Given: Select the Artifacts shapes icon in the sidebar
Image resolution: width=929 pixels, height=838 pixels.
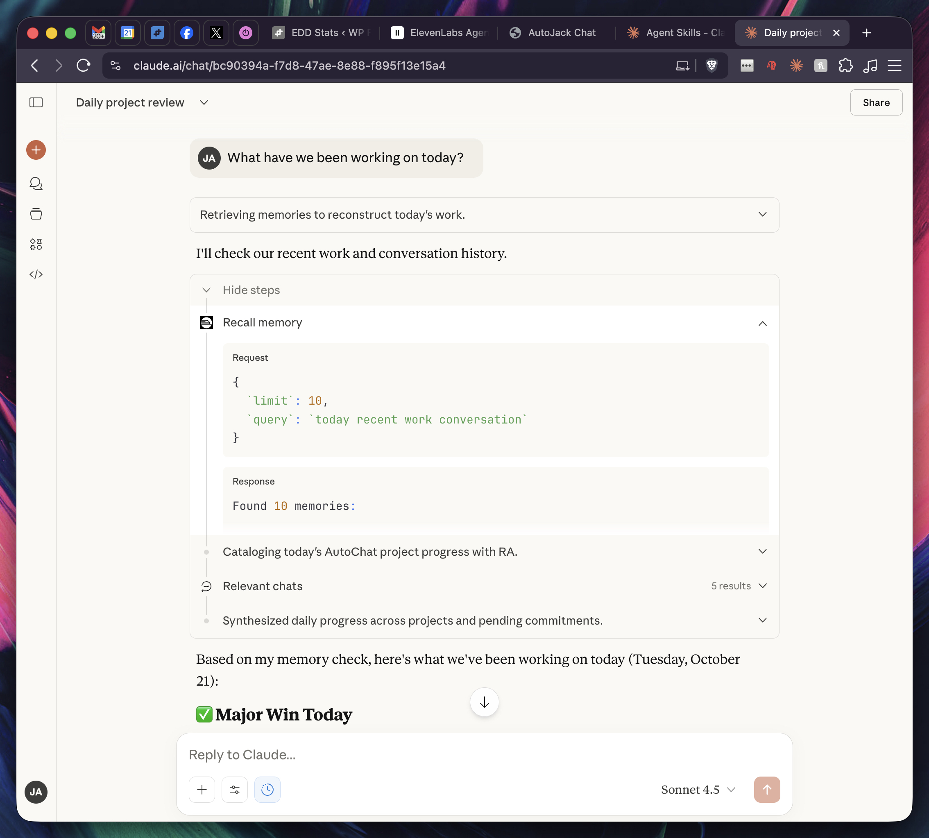Looking at the screenshot, I should (36, 244).
